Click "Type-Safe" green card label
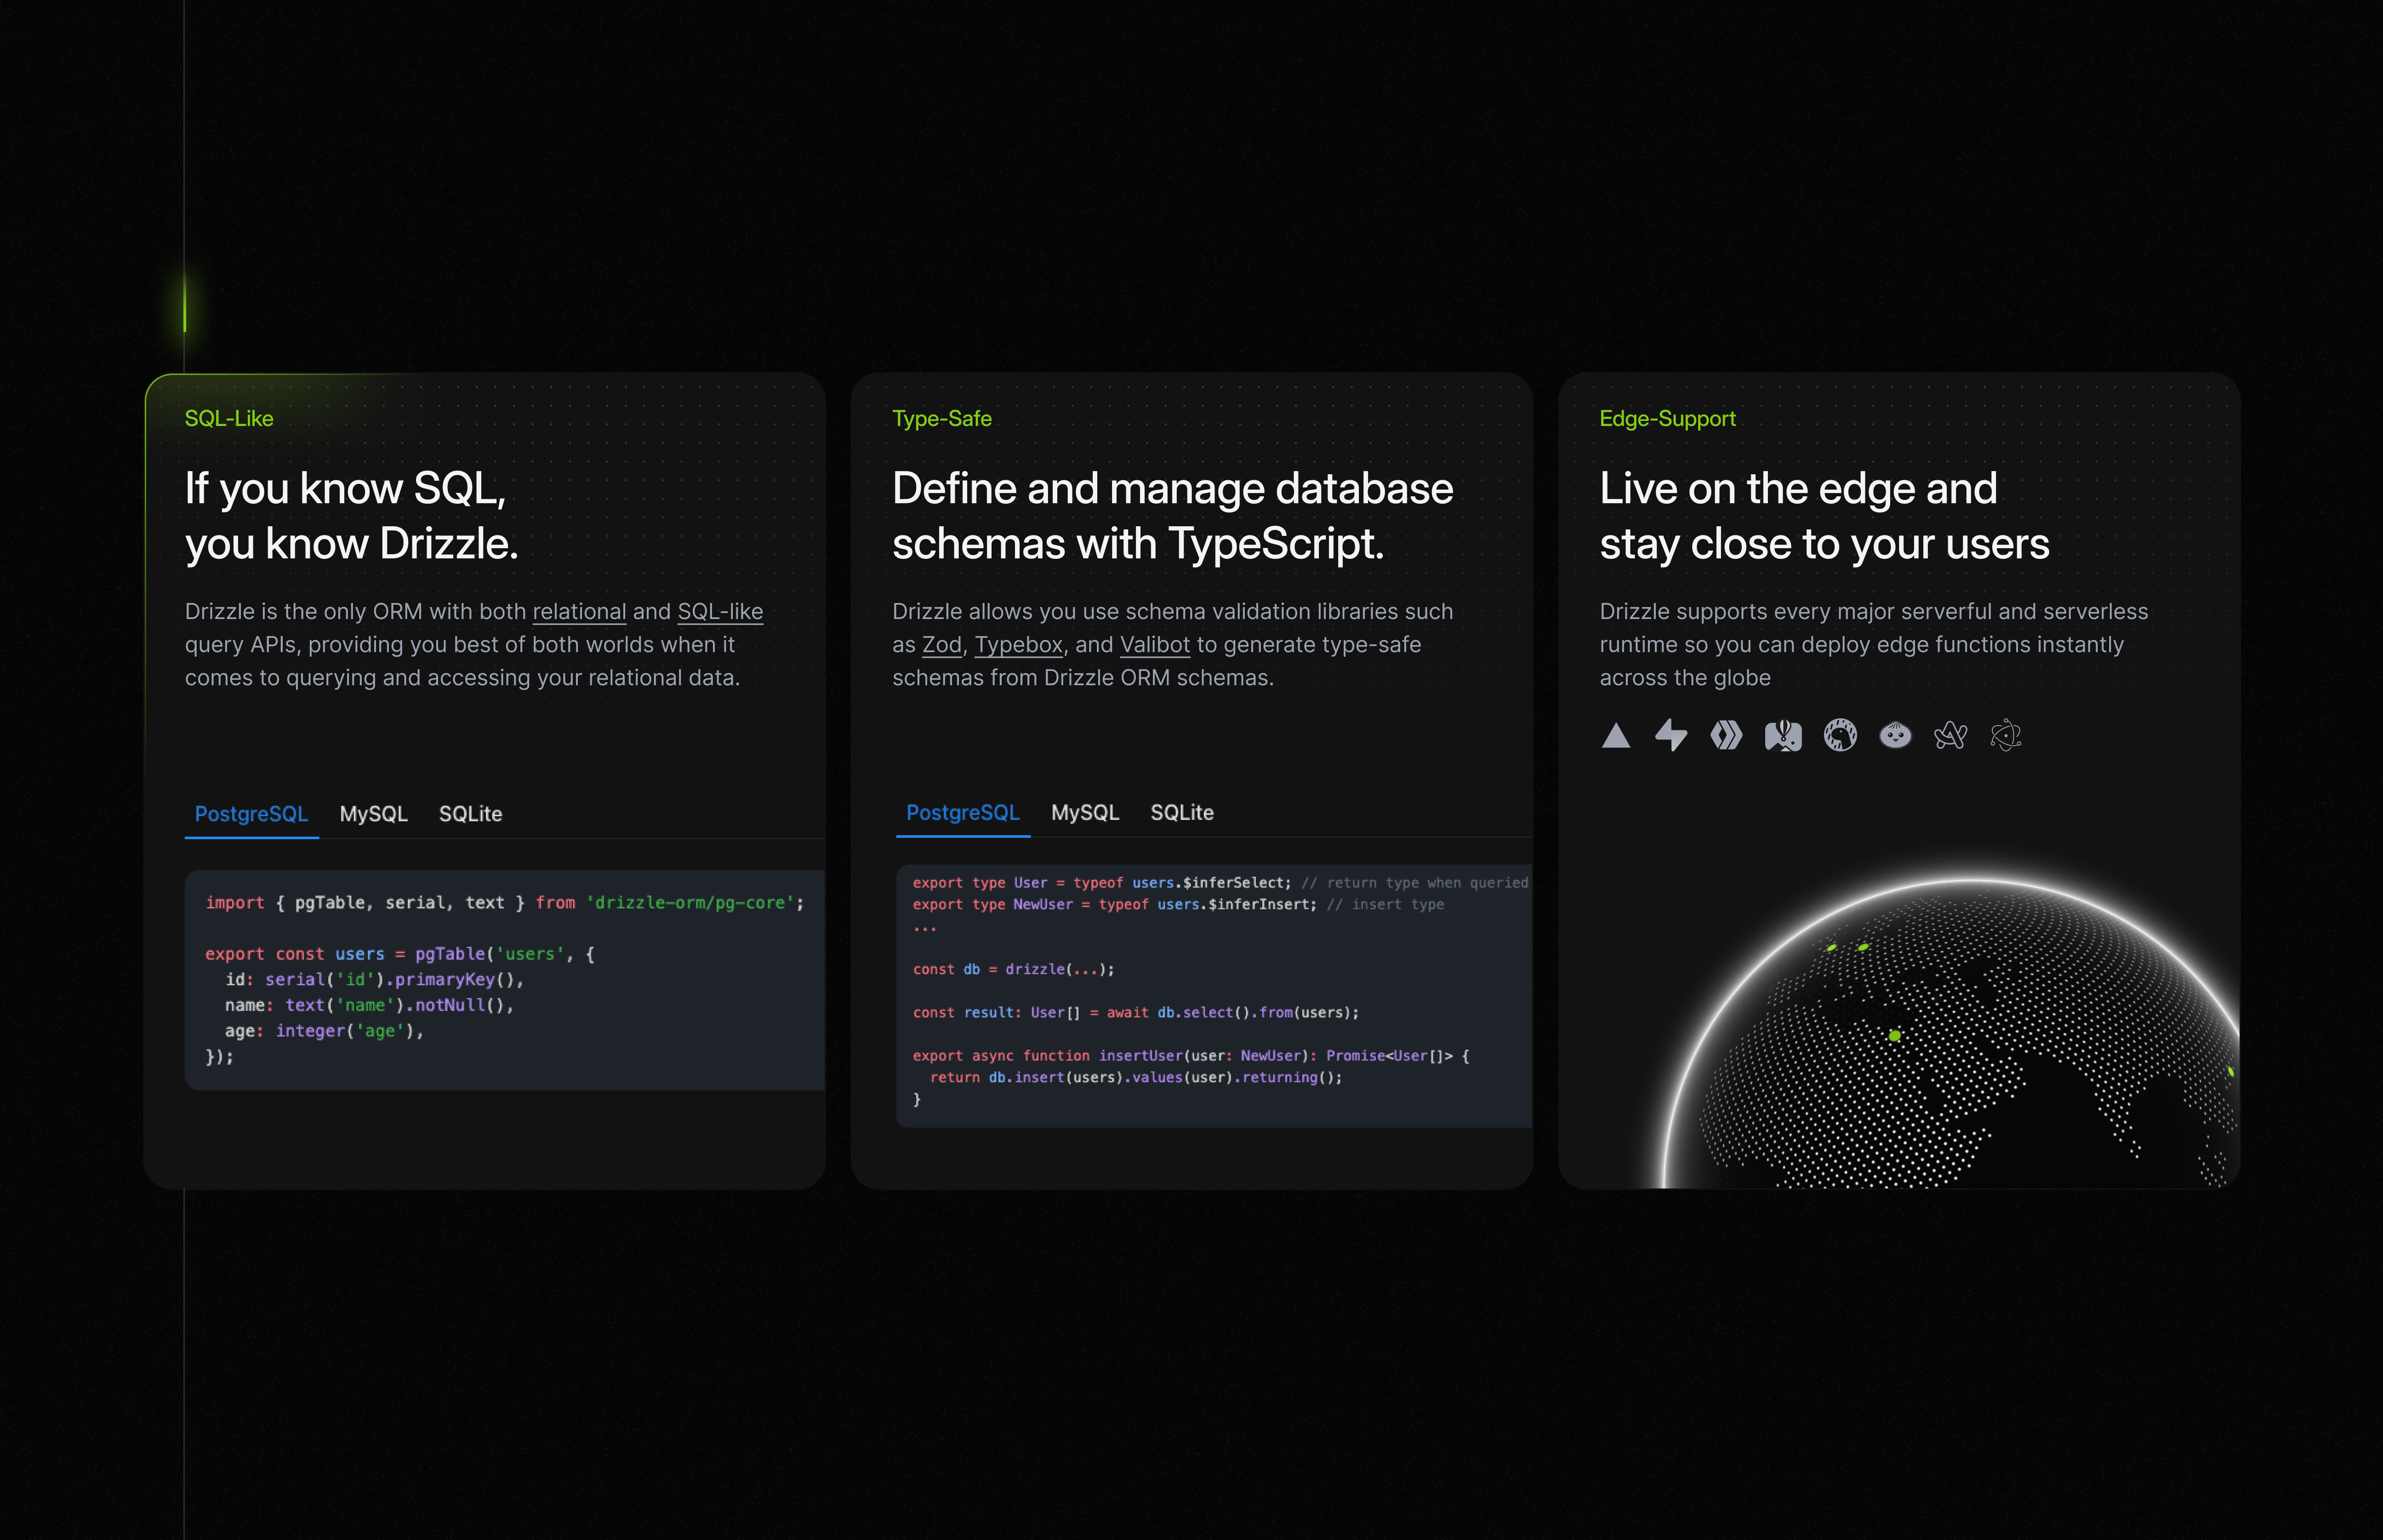The height and width of the screenshot is (1540, 2383). 941,418
